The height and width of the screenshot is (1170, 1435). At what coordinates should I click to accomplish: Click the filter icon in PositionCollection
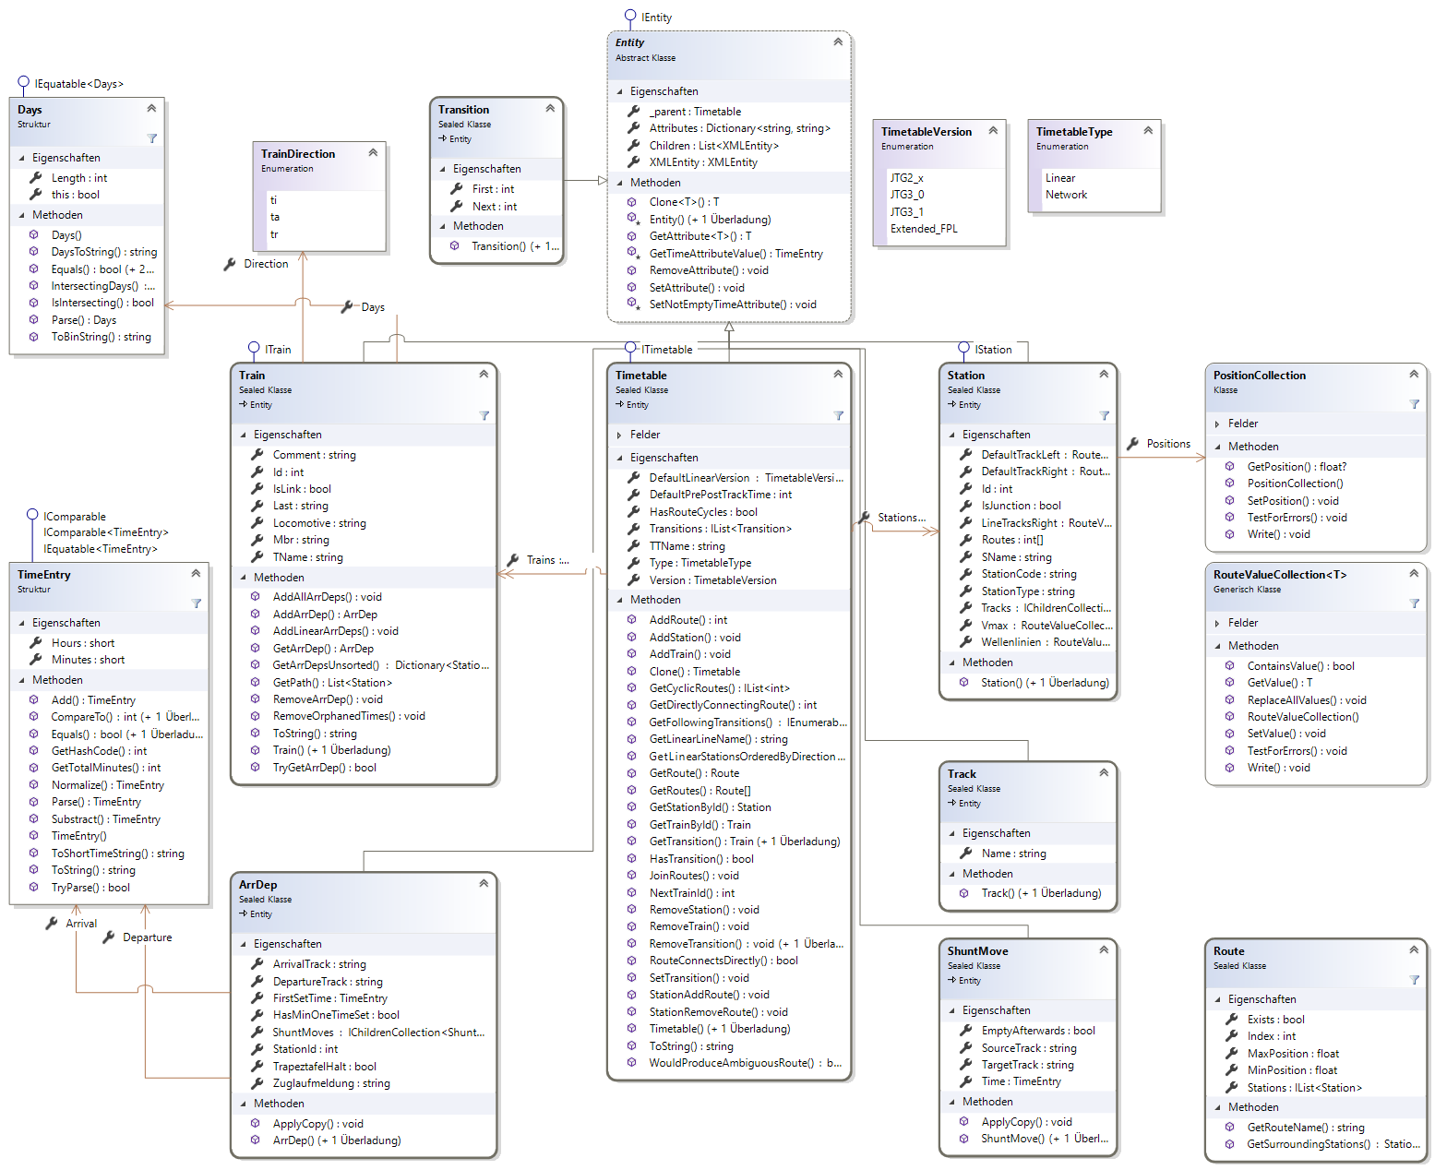(x=1415, y=404)
